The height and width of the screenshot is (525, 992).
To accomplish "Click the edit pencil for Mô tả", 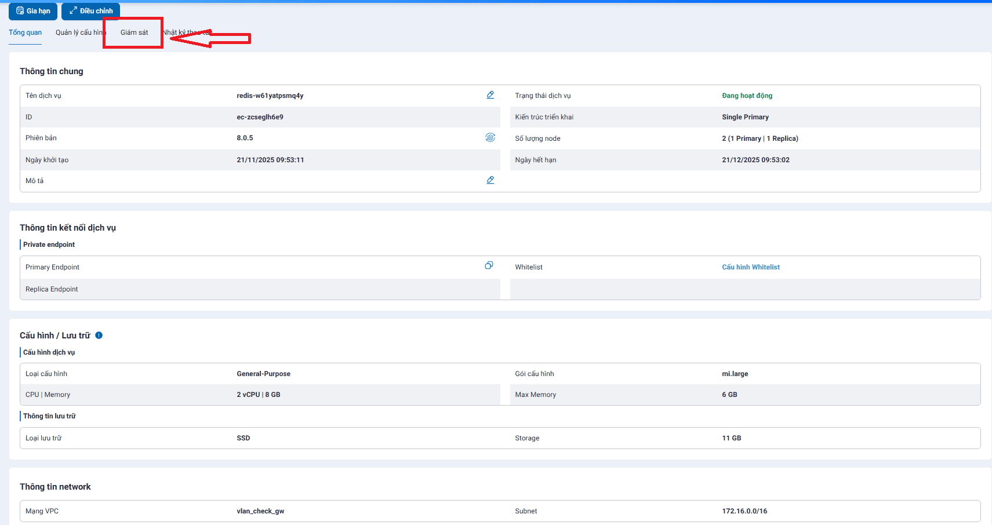I will click(490, 180).
